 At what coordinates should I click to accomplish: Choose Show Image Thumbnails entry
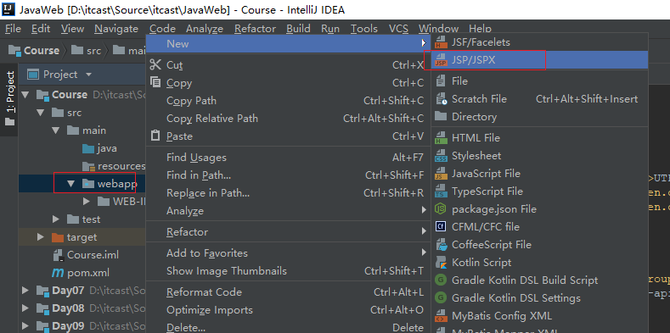click(289, 271)
